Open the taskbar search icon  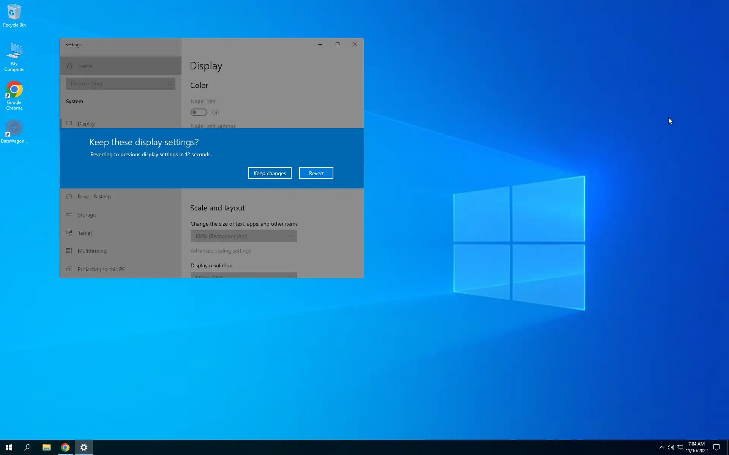[x=27, y=447]
